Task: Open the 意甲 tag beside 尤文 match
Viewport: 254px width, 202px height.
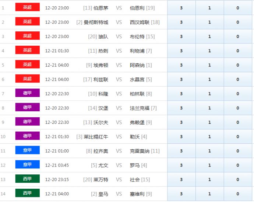Action: [x=27, y=164]
